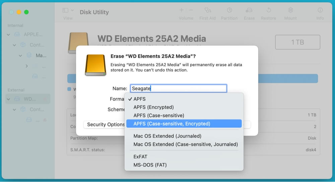This screenshot has height=182, width=335.
Task: Click the green zoom window button
Action: pyautogui.click(x=26, y=12)
